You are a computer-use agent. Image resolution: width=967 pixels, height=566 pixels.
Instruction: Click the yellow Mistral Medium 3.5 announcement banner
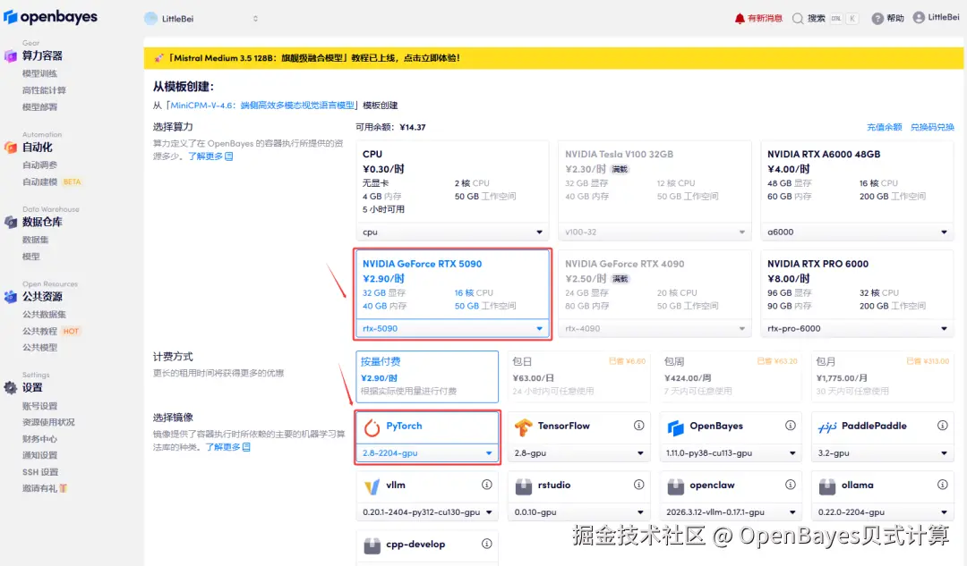click(553, 58)
